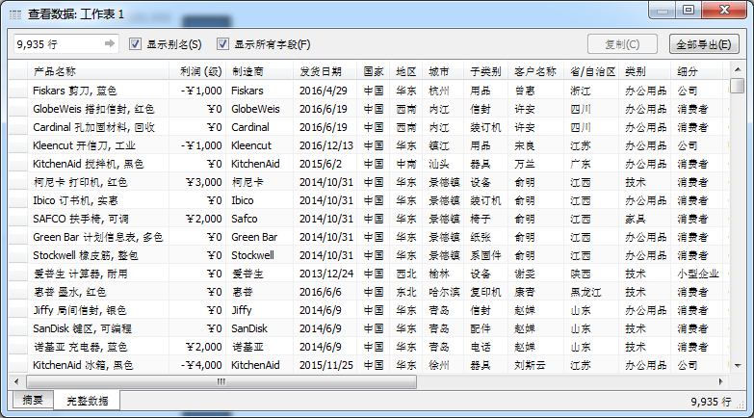Click the -¥4,000 profit cell
Screen dimensions: 754x418
(197, 365)
